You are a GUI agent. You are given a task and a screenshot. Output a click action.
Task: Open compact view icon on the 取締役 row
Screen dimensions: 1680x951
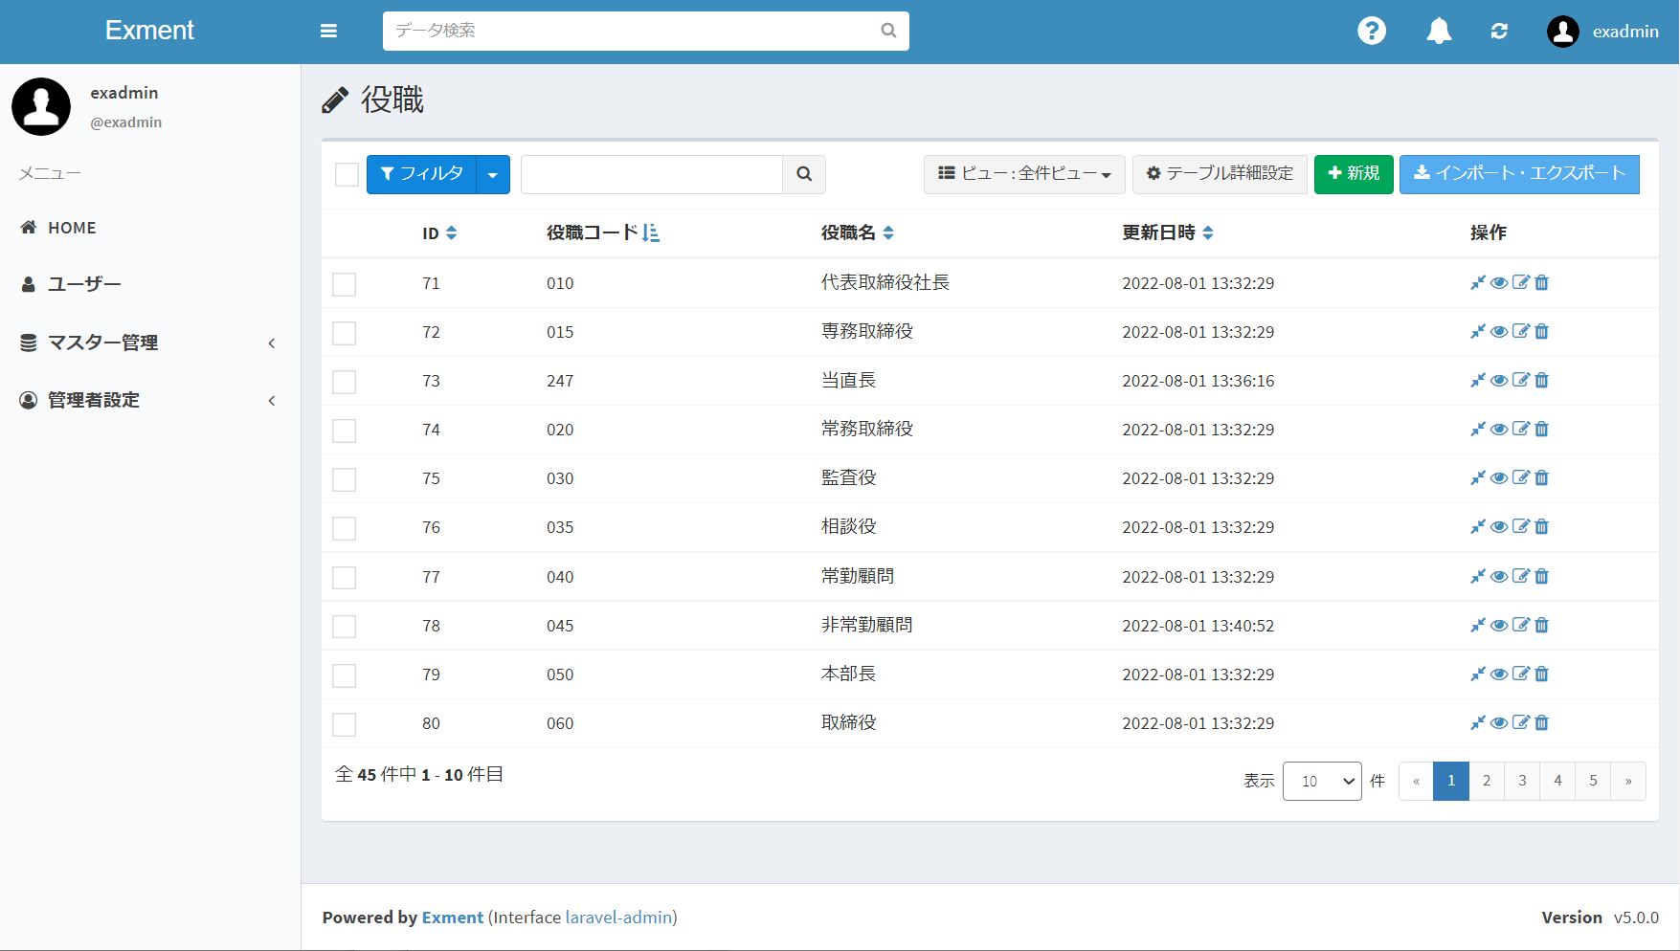coord(1477,723)
